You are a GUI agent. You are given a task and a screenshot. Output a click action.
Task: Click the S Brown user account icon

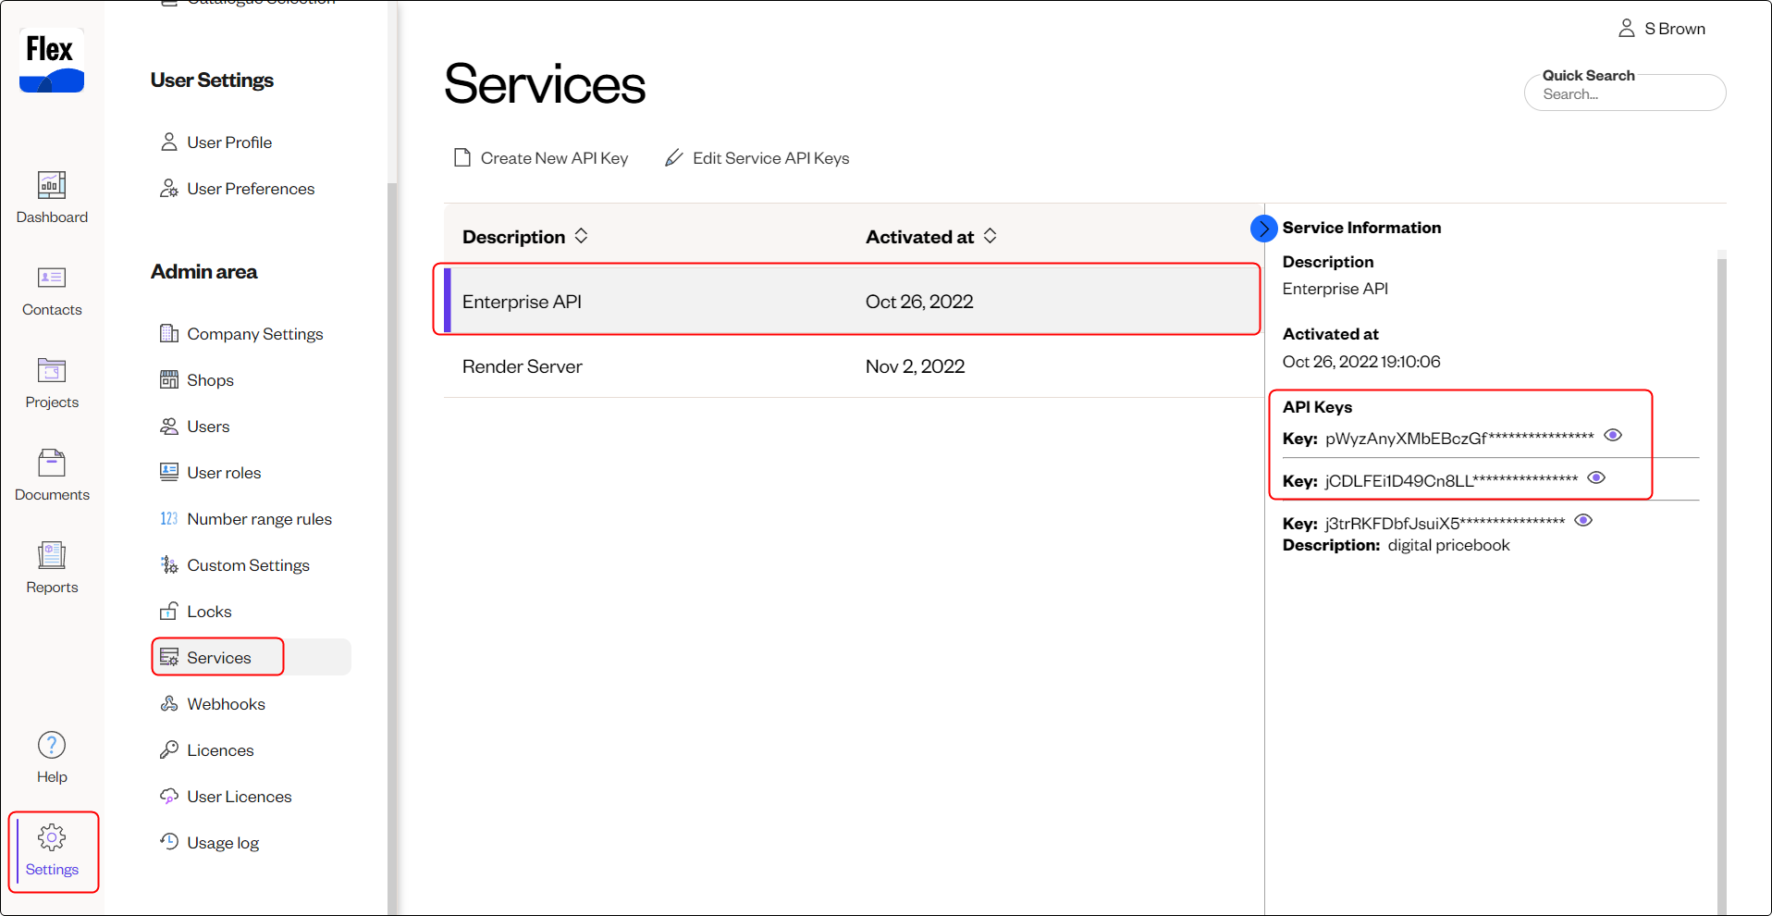coord(1626,29)
